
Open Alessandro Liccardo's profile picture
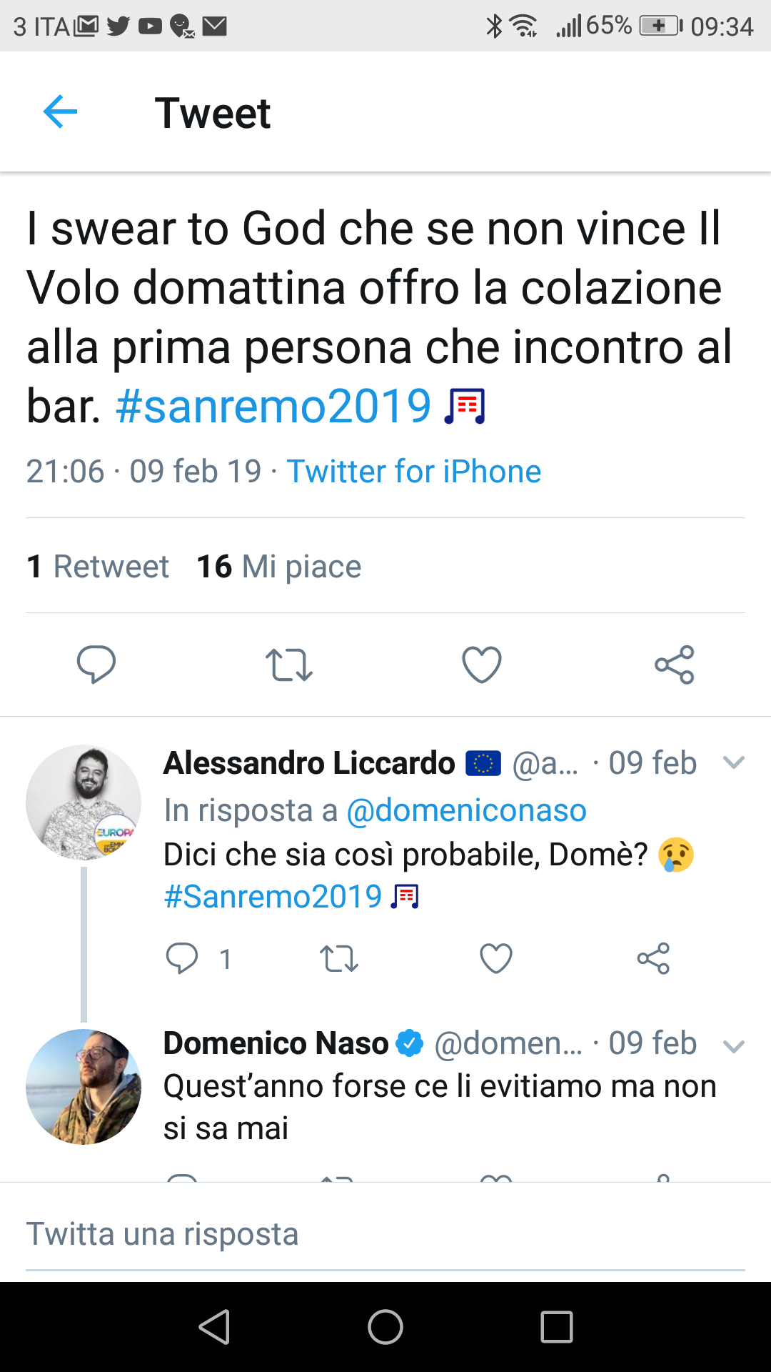[84, 802]
